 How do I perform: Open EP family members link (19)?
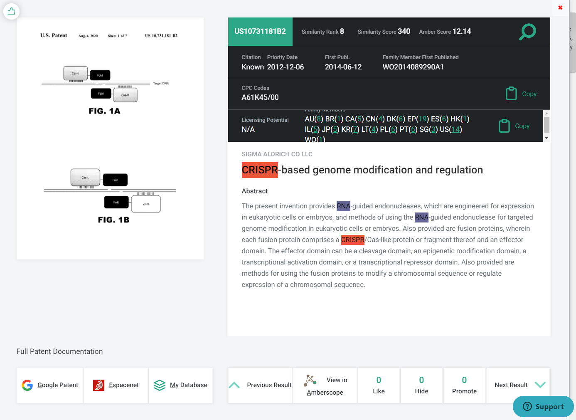coord(423,119)
